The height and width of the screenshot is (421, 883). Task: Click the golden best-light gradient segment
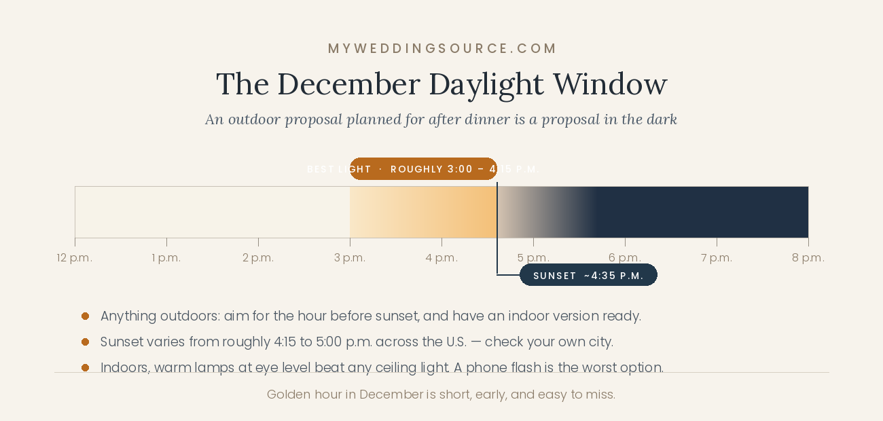coord(423,212)
